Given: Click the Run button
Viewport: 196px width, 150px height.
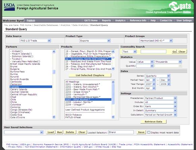Looking at the screenshot, I should 60,132.
